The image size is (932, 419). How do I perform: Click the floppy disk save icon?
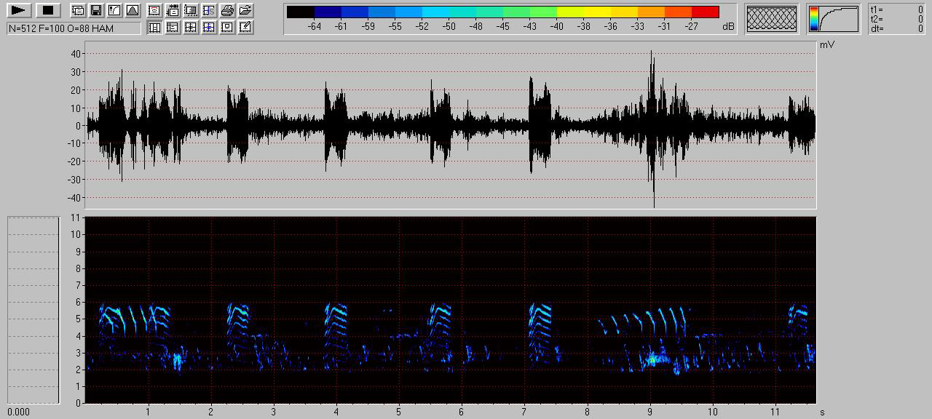click(95, 10)
